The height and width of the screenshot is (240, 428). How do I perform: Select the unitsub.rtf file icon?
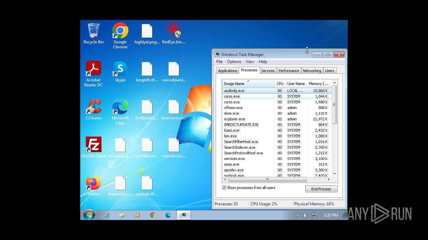[147, 185]
